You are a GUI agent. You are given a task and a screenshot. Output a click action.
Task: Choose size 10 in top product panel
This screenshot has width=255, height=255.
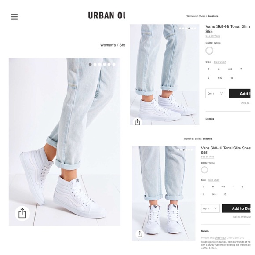click(232, 78)
